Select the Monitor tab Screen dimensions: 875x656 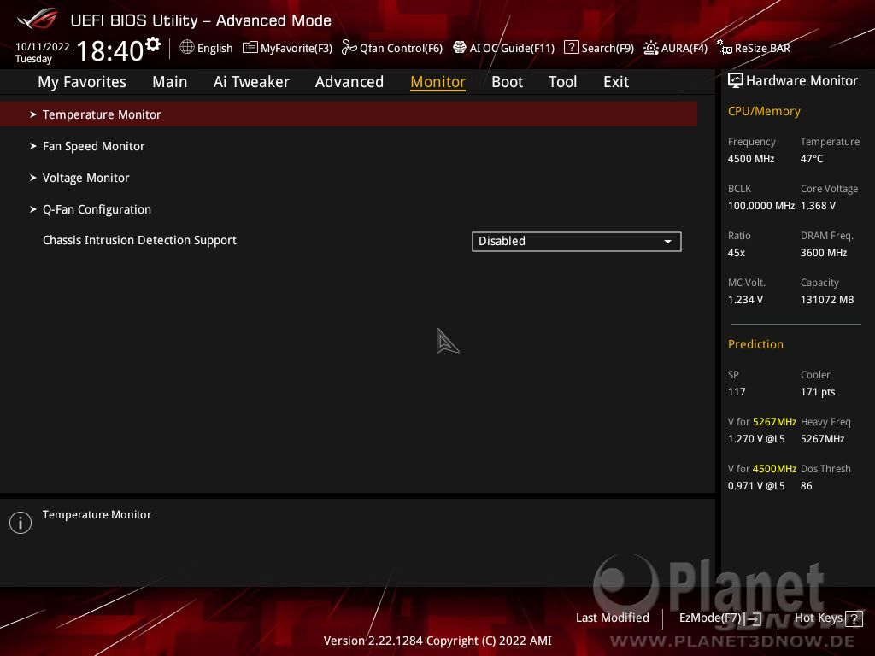(438, 82)
